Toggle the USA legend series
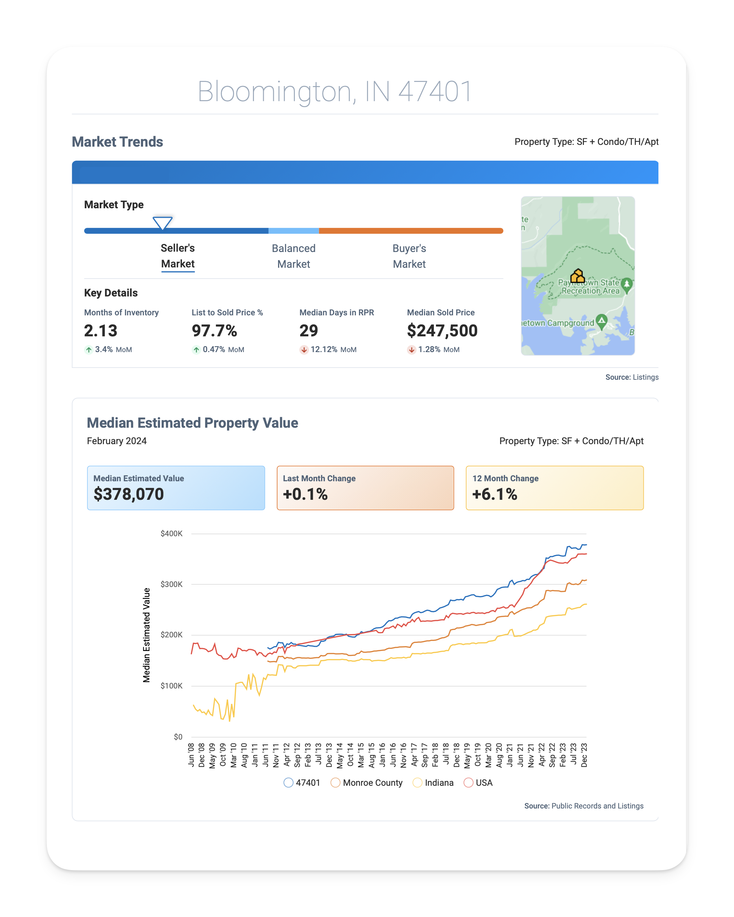The image size is (734, 917). tap(478, 783)
